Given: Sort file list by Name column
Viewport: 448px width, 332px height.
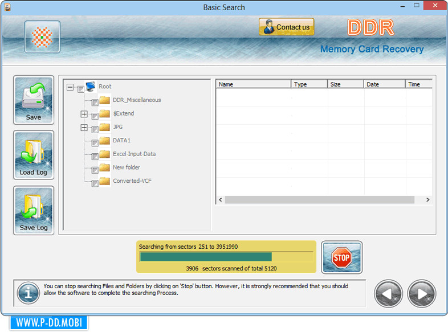Looking at the screenshot, I should 254,84.
